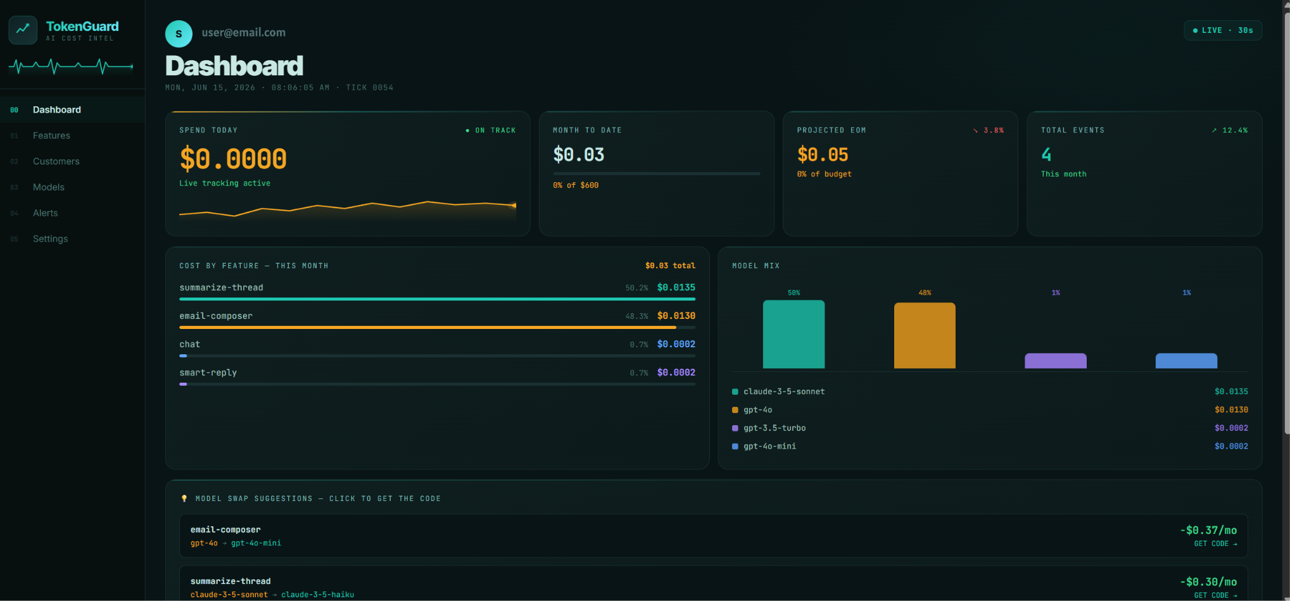The image size is (1290, 601).
Task: Click the purple 1% bar in Model Mix
Action: 1056,361
